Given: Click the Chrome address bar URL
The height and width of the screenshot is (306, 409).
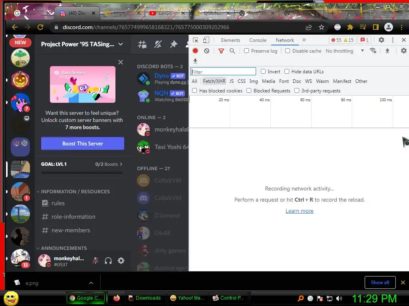Looking at the screenshot, I should coord(146,27).
